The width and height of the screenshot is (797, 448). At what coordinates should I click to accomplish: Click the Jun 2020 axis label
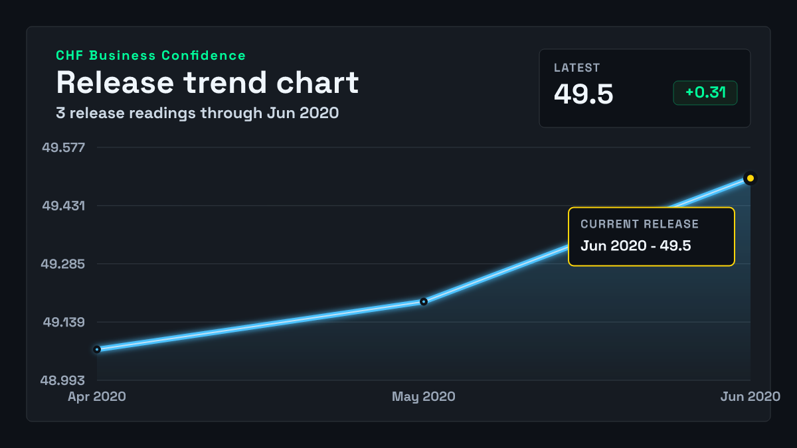tap(751, 396)
